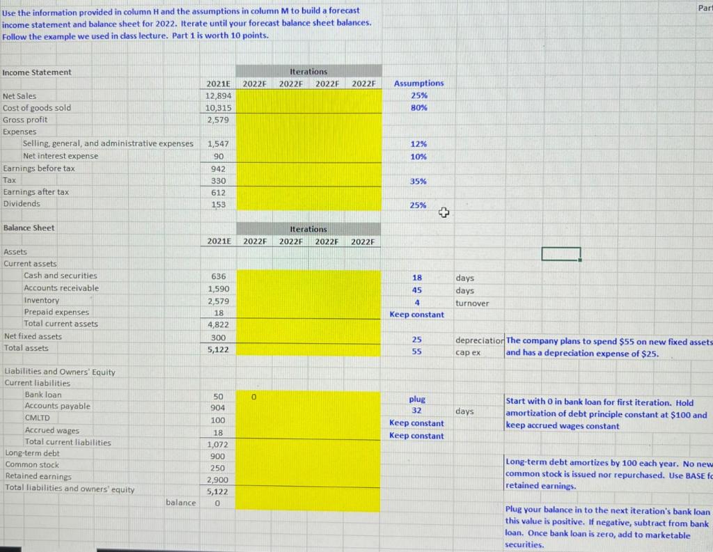Click the plug label beside Bank loan
The height and width of the screenshot is (552, 713).
[x=416, y=398]
